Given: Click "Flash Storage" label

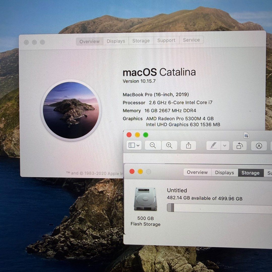Looking at the screenshot, I should (x=145, y=224).
